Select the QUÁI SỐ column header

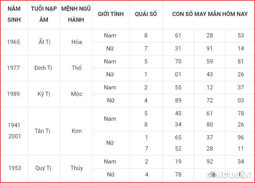point(146,14)
